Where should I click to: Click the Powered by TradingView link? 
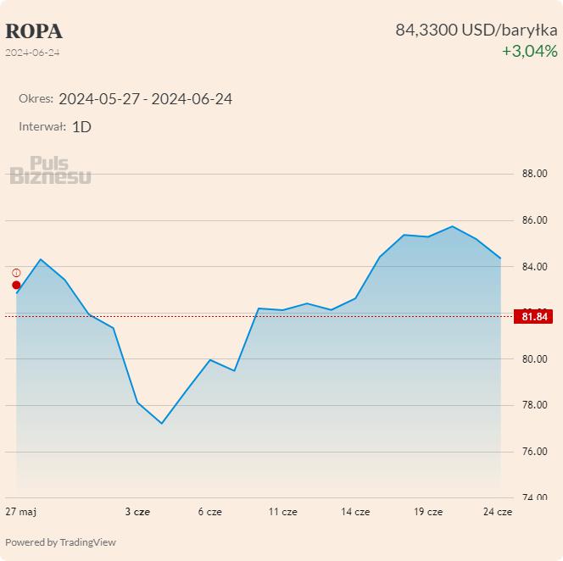(61, 542)
